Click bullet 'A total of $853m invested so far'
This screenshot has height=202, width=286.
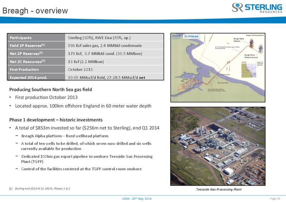coord(87,128)
